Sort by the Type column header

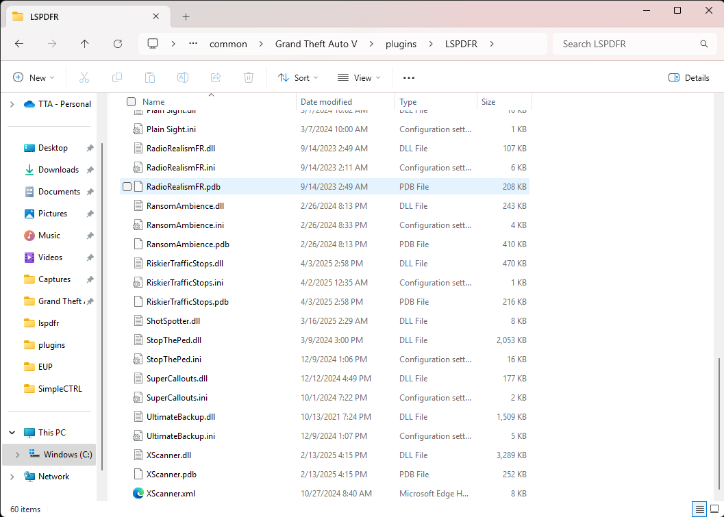tap(408, 101)
